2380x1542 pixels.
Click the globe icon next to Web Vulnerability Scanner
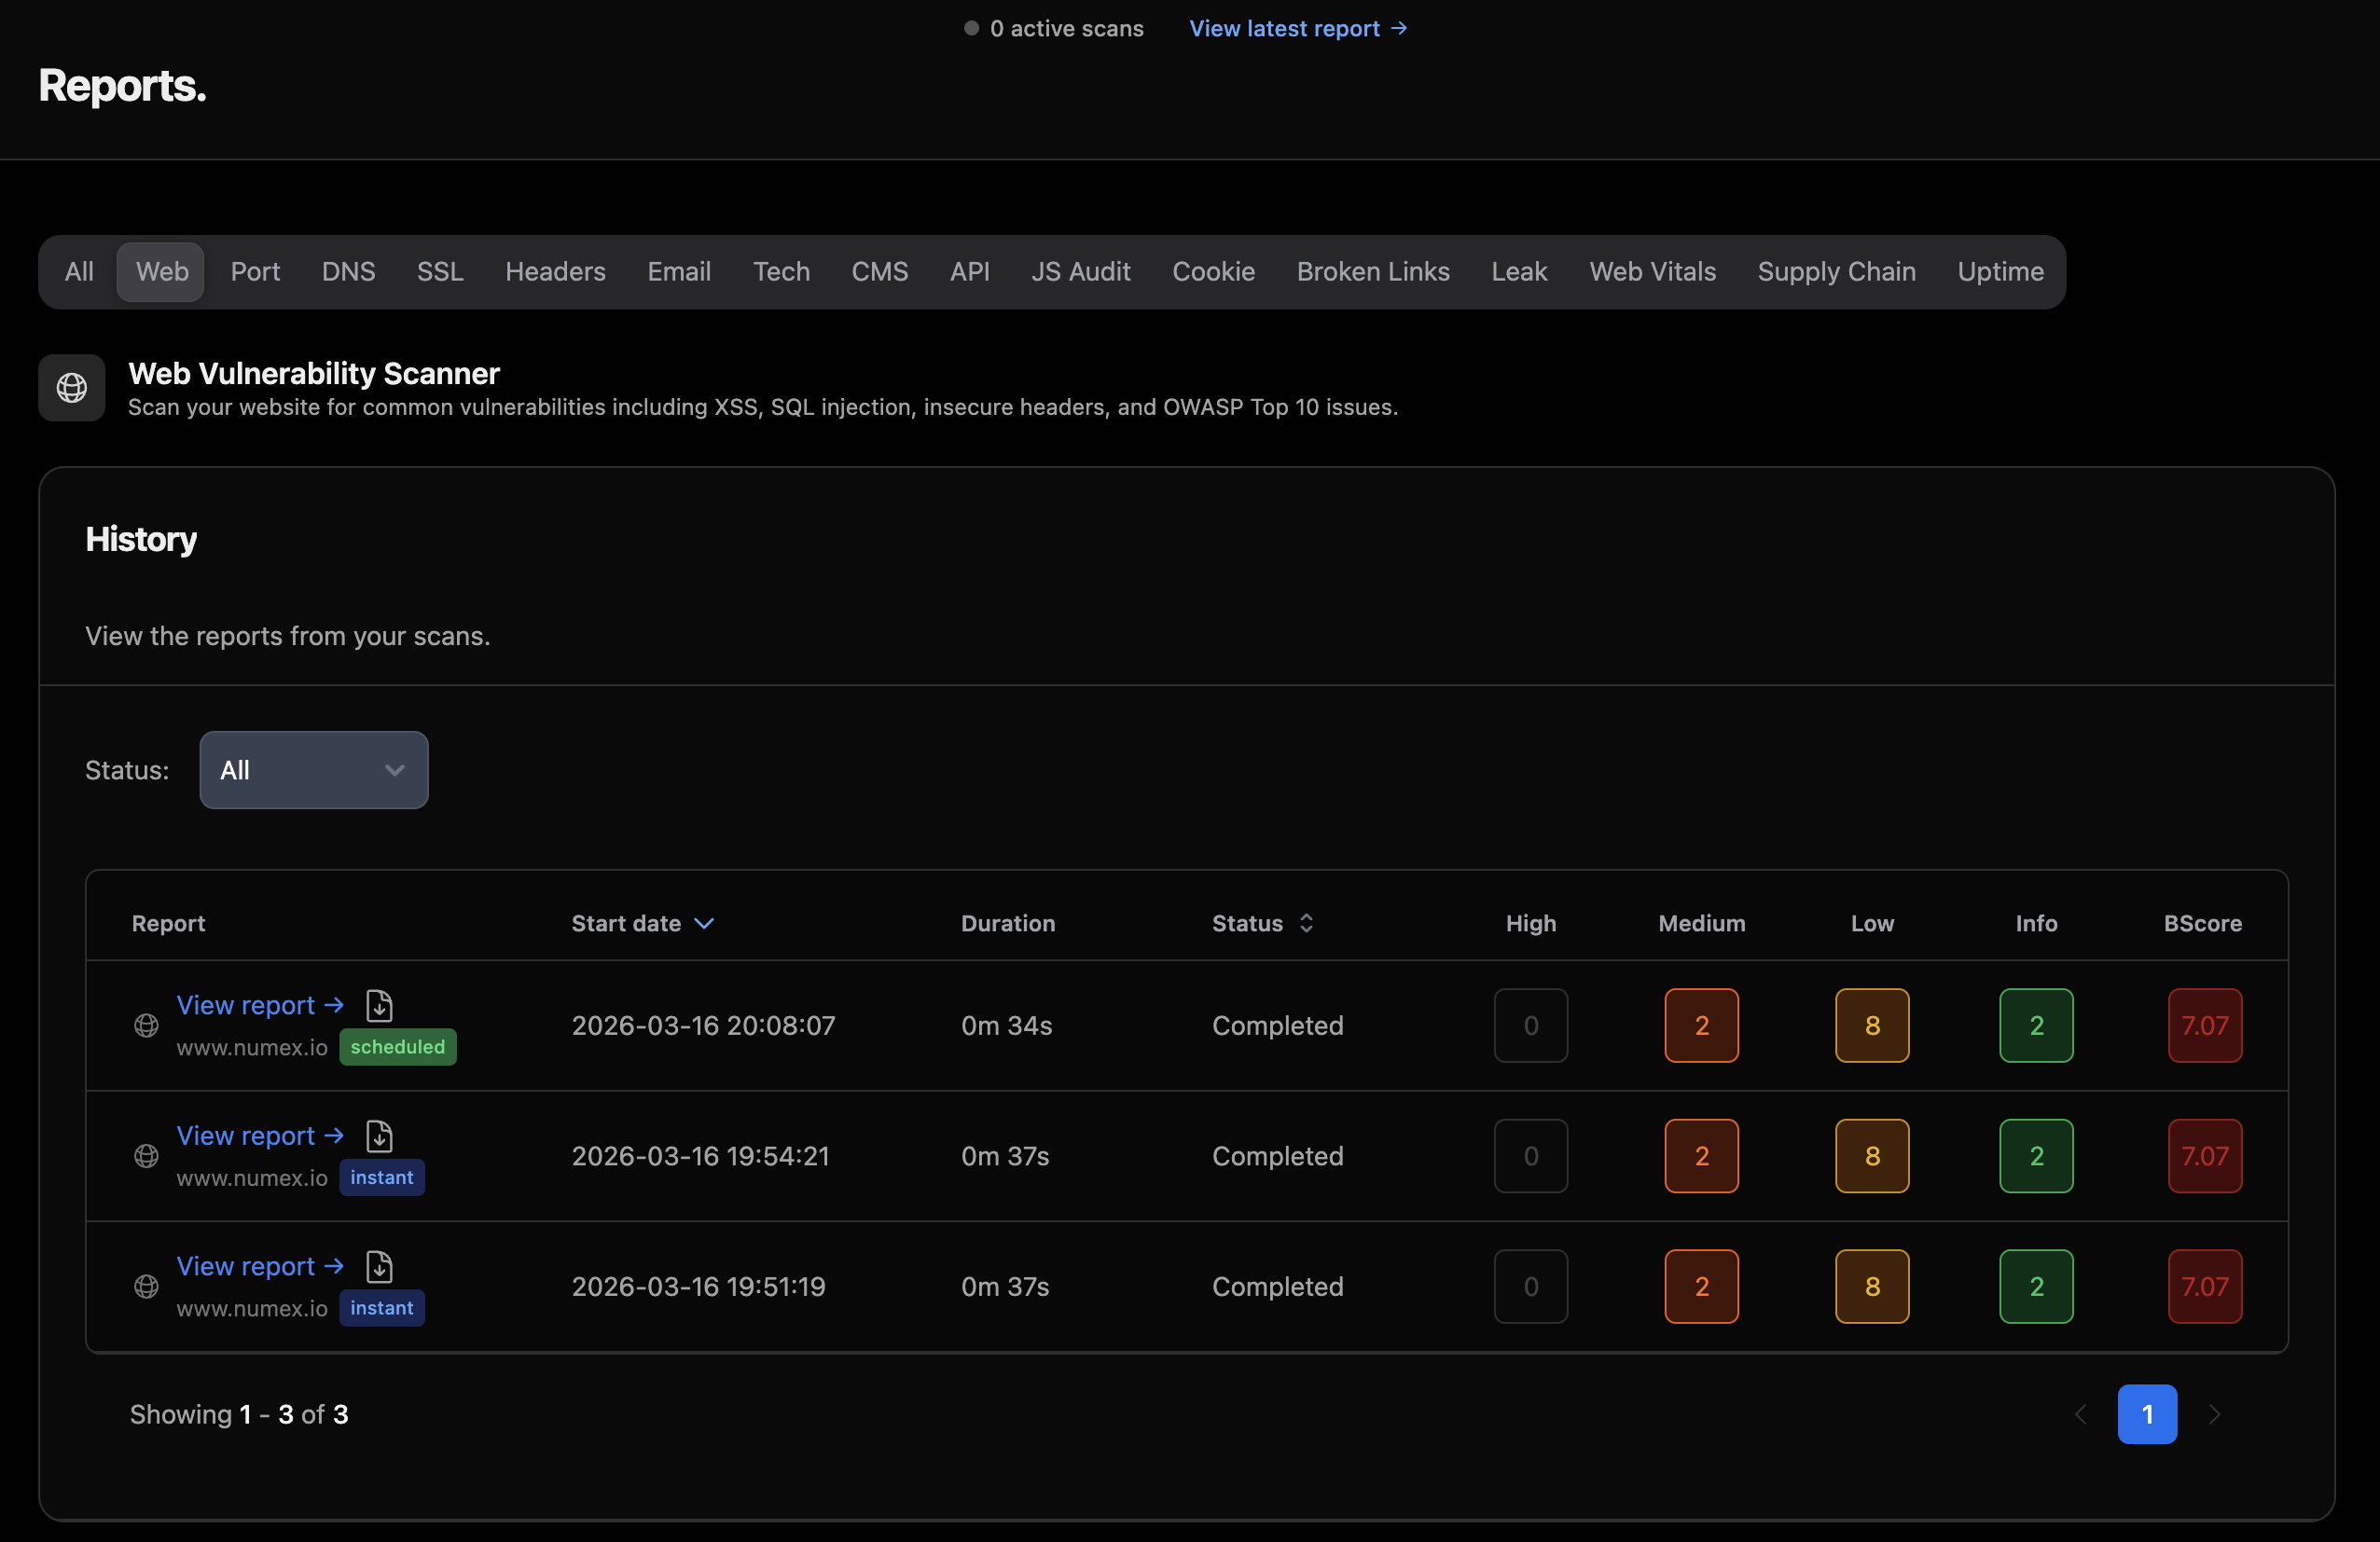71,388
